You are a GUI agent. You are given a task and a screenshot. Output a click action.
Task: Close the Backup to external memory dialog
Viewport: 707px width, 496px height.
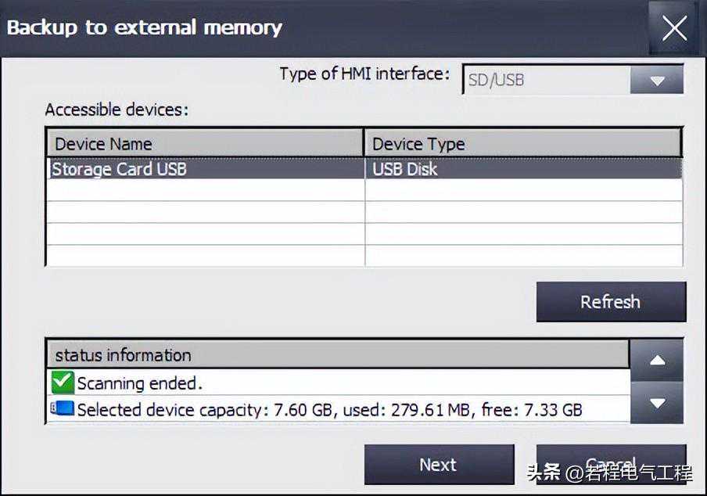pyautogui.click(x=673, y=28)
